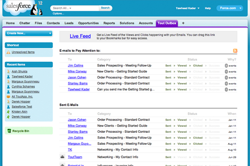This screenshot has height=166, width=250.
Task: Open the TK recipient link
Action: coord(70,150)
